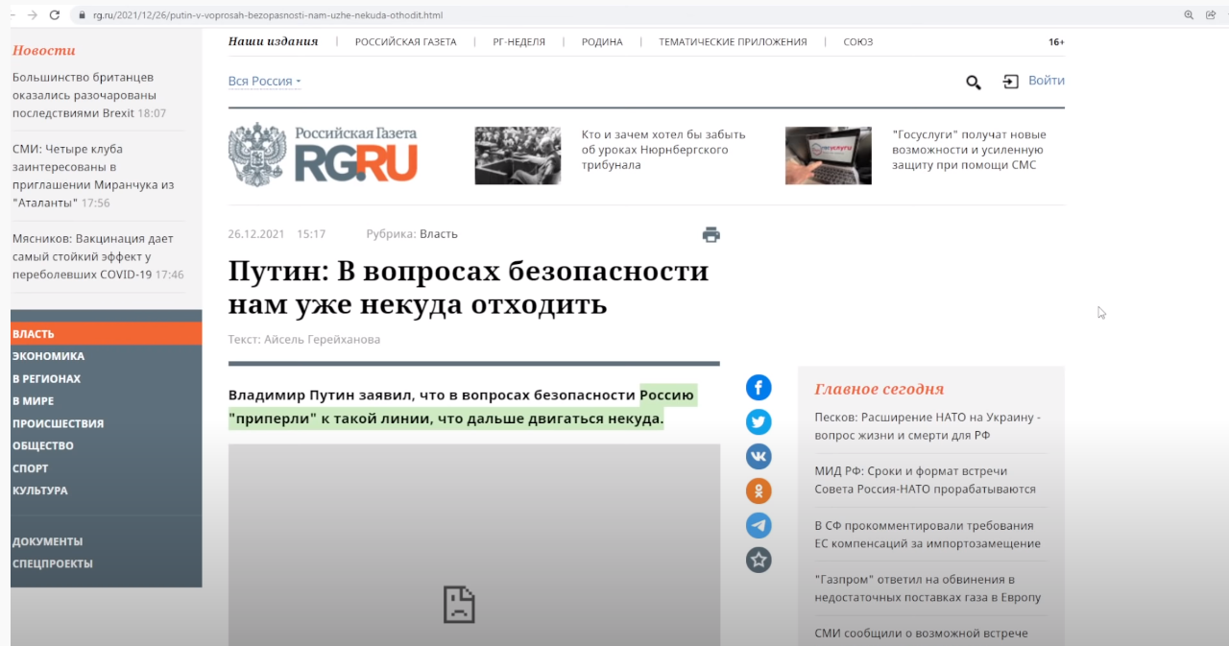Open Нюрнбергский трибунал article headline
Screen dimensions: 1229x646
pos(663,150)
